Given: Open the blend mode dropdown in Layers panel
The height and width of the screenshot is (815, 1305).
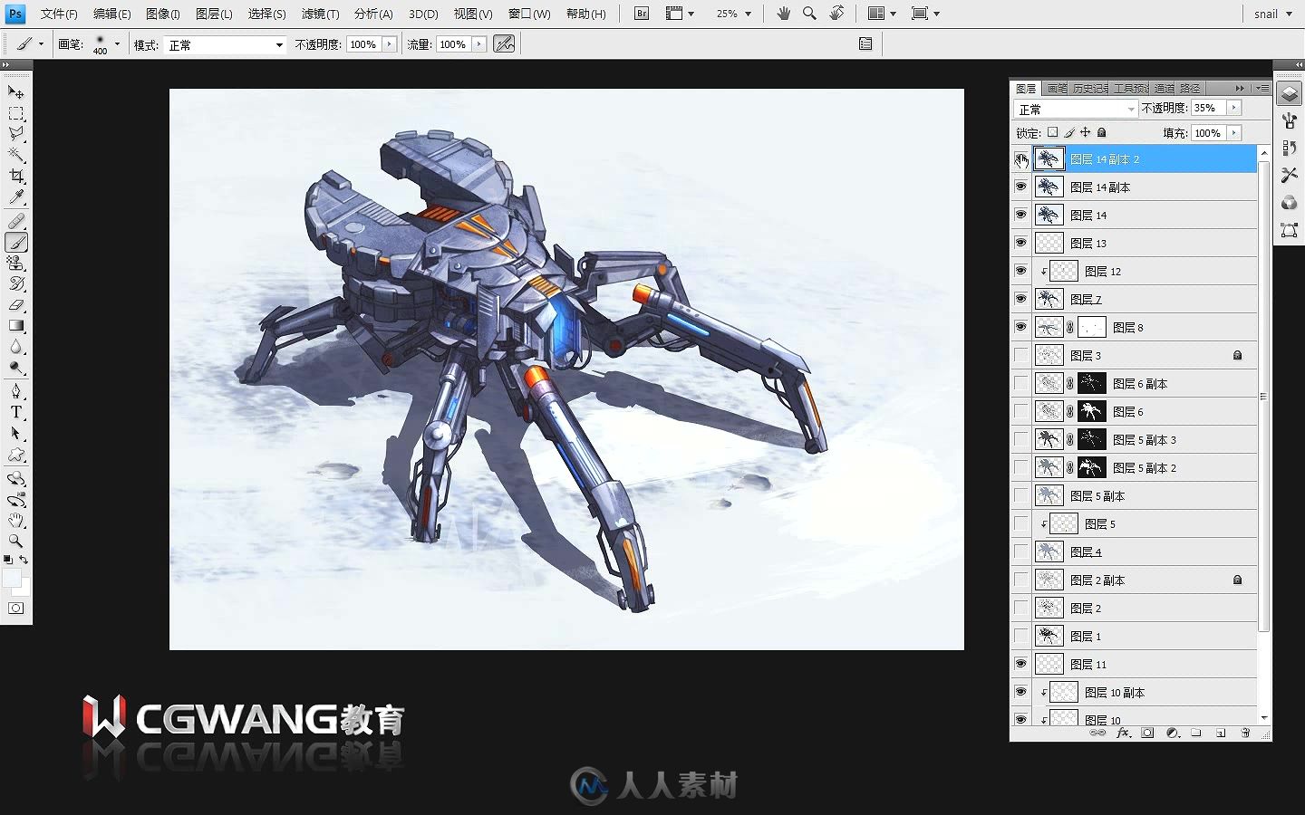Looking at the screenshot, I should click(x=1075, y=109).
